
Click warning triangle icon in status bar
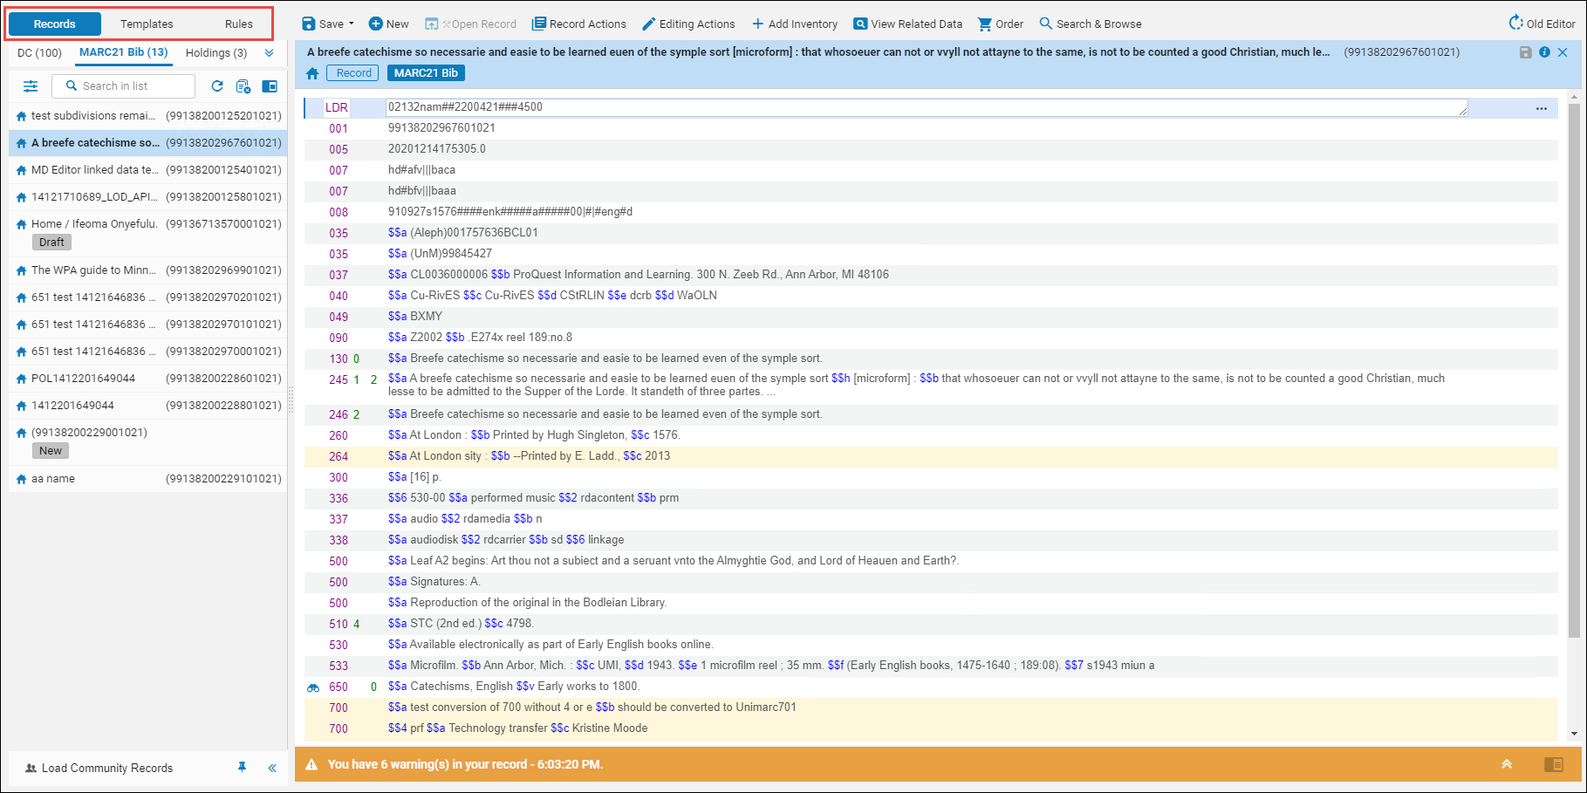pyautogui.click(x=311, y=764)
